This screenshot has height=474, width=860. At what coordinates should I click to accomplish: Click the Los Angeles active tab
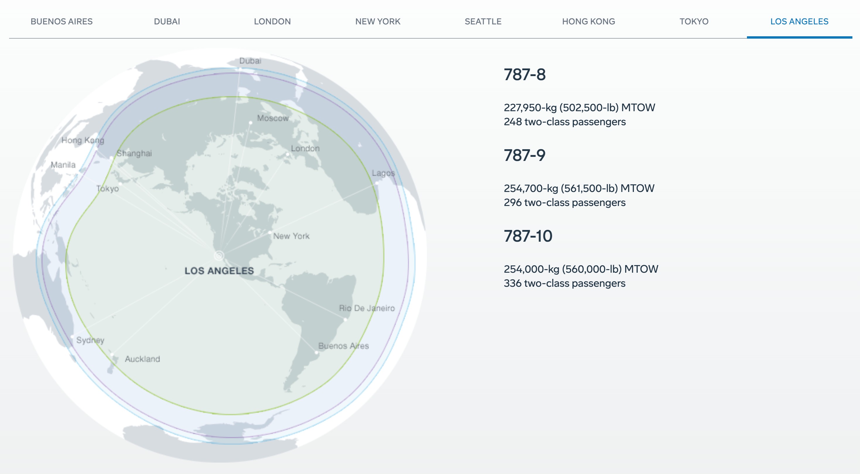pyautogui.click(x=799, y=22)
